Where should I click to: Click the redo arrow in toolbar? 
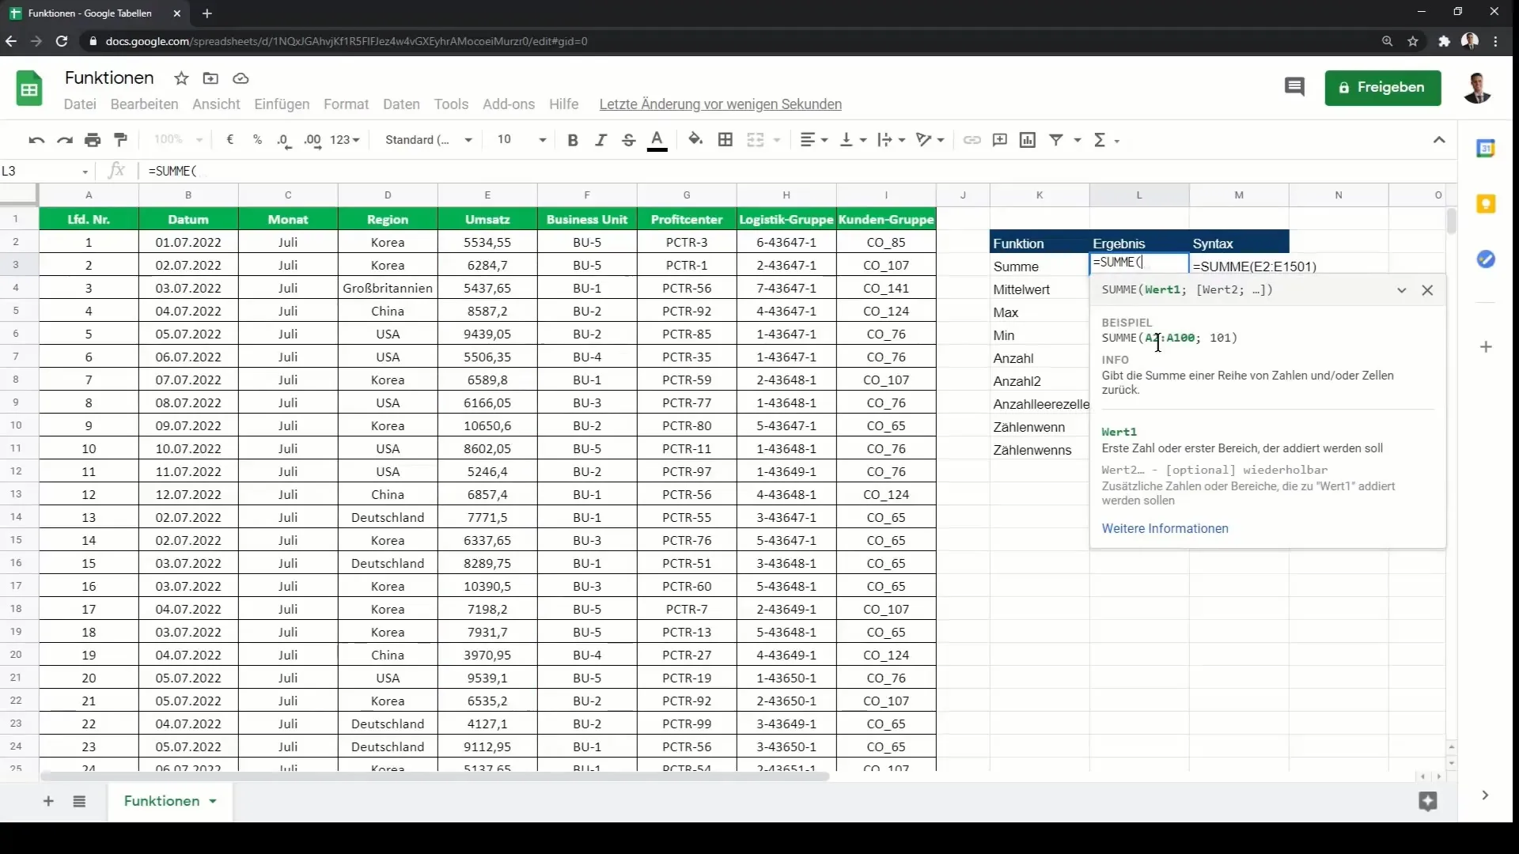pyautogui.click(x=65, y=140)
